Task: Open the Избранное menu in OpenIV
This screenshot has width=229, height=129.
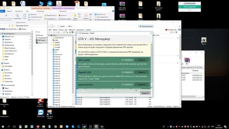Action: pyautogui.click(x=72, y=30)
